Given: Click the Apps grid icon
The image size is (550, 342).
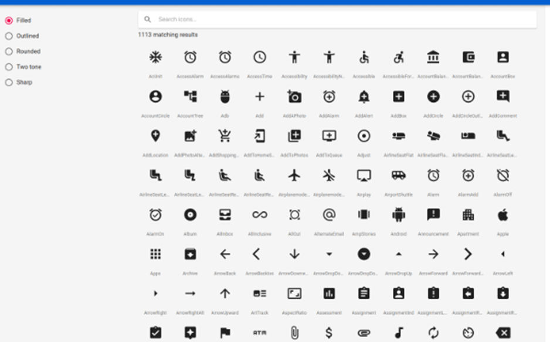Looking at the screenshot, I should coord(155,254).
